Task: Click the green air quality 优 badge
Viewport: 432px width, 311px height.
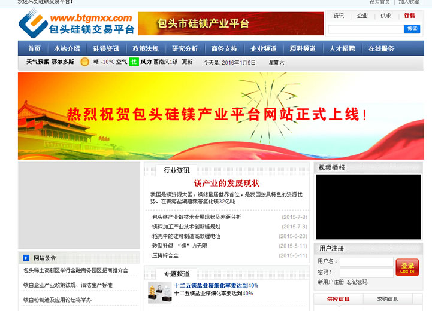Action: (x=134, y=62)
